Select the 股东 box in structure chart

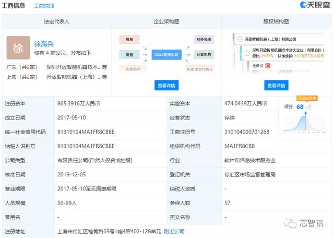pyautogui.click(x=129, y=40)
